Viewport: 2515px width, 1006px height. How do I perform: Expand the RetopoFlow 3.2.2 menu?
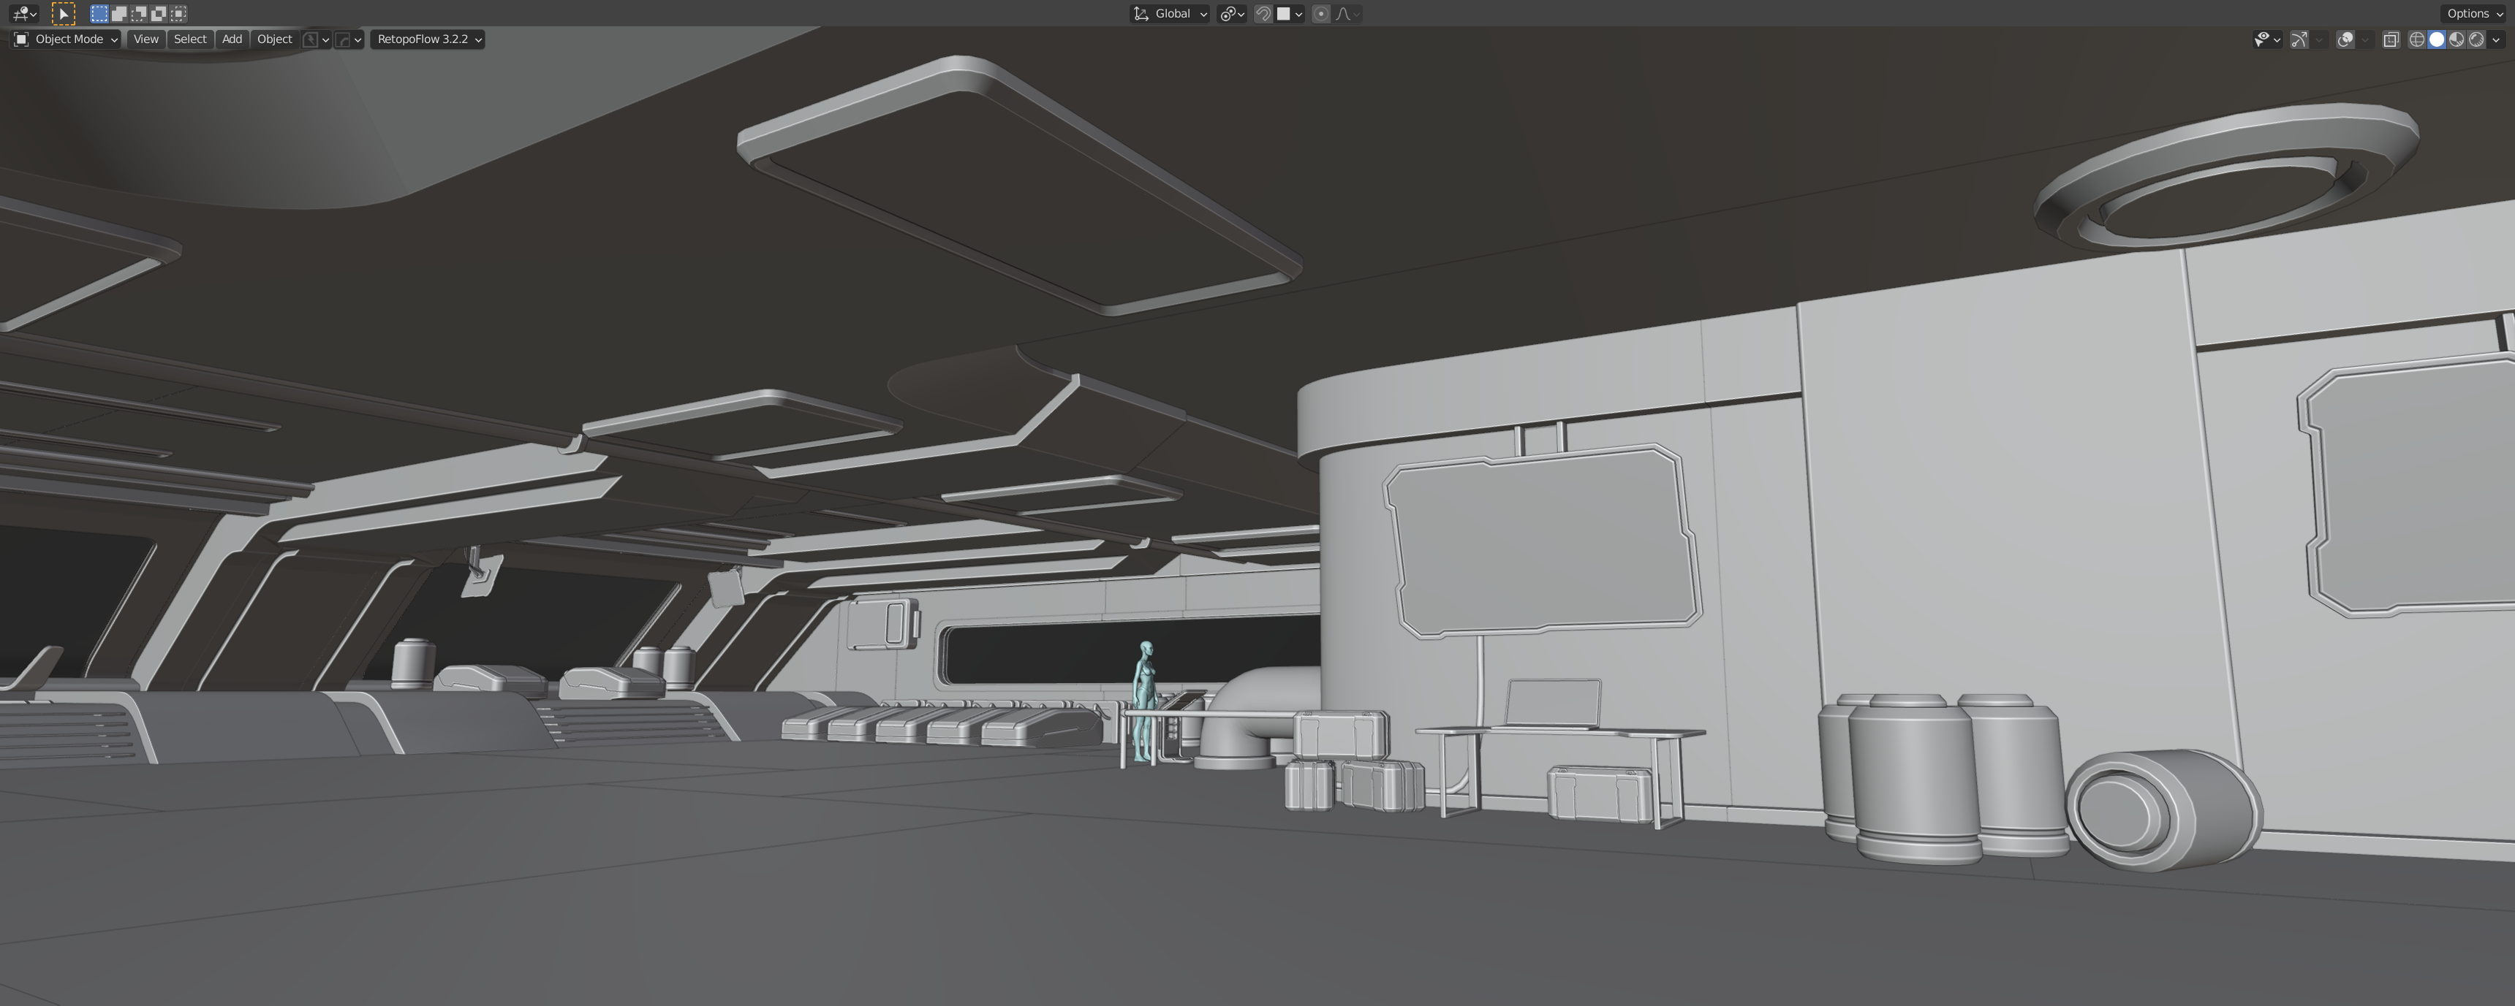(x=428, y=39)
